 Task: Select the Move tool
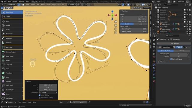tap(12, 21)
